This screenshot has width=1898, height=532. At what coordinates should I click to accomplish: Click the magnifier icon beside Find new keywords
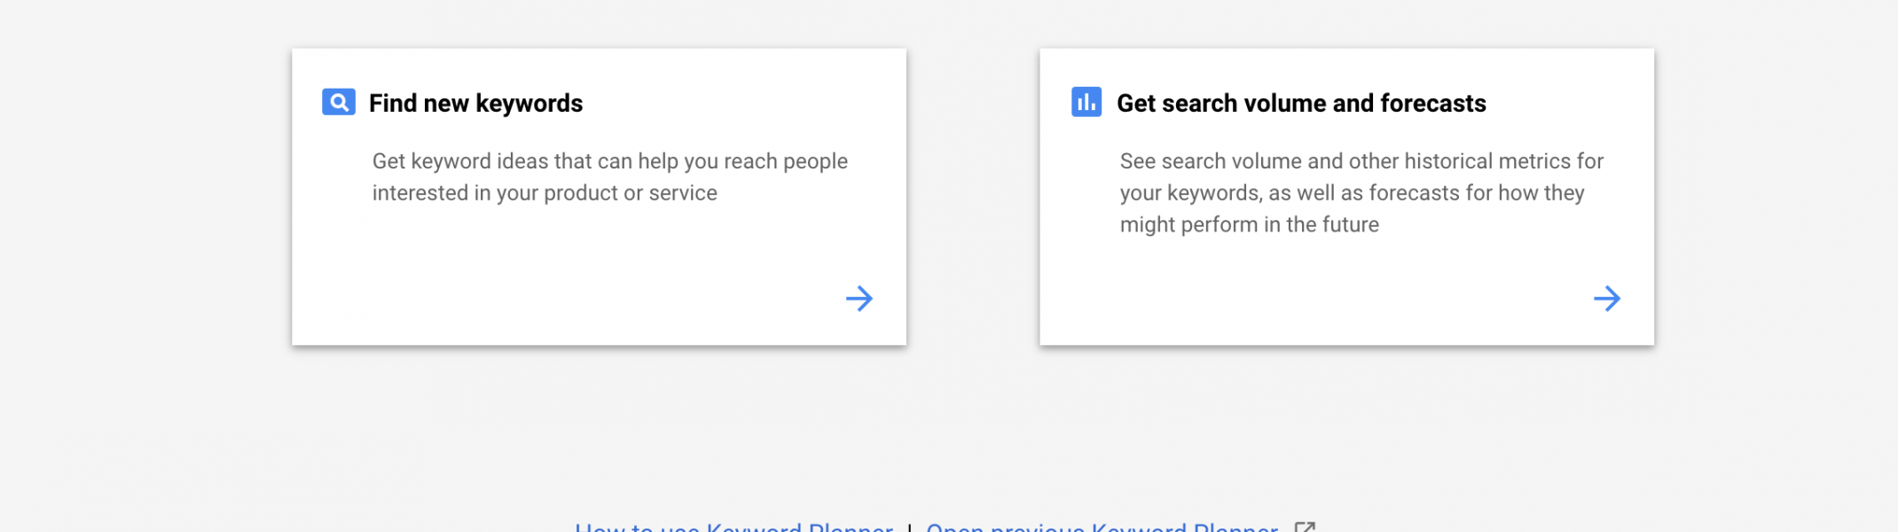click(339, 103)
